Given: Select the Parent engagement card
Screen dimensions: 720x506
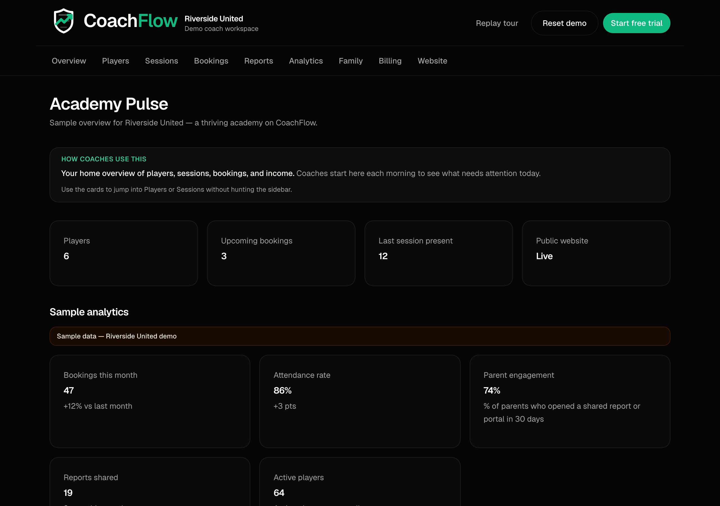Looking at the screenshot, I should click(x=570, y=401).
